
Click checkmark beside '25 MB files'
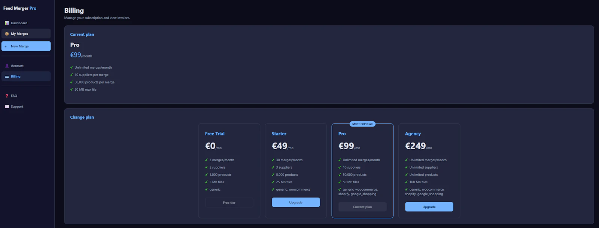coord(273,182)
